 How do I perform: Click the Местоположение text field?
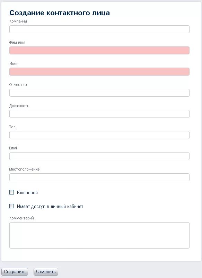pos(99,177)
